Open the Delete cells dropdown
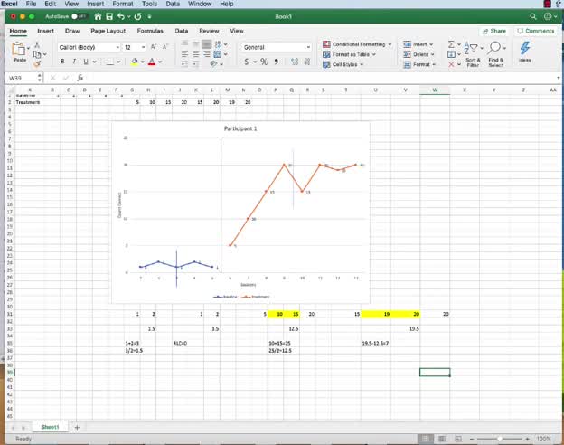This screenshot has height=445, width=564. tap(433, 54)
